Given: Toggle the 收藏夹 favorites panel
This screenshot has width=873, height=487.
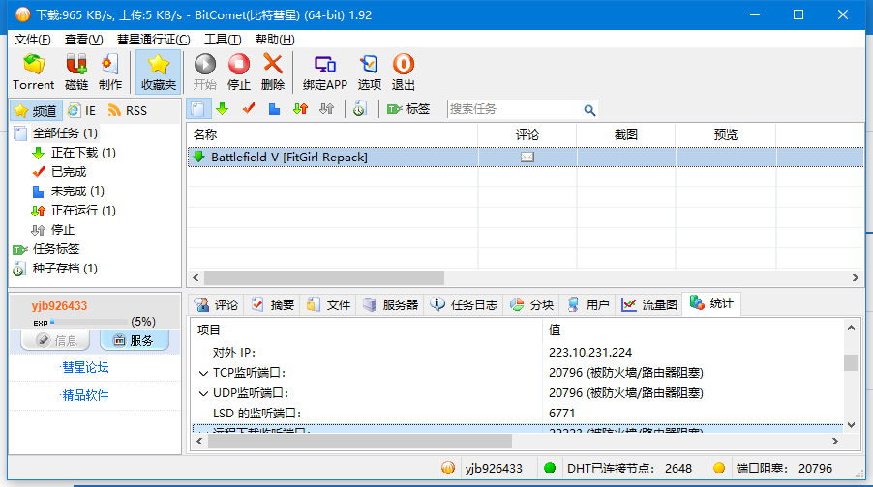Looking at the screenshot, I should click(x=159, y=72).
